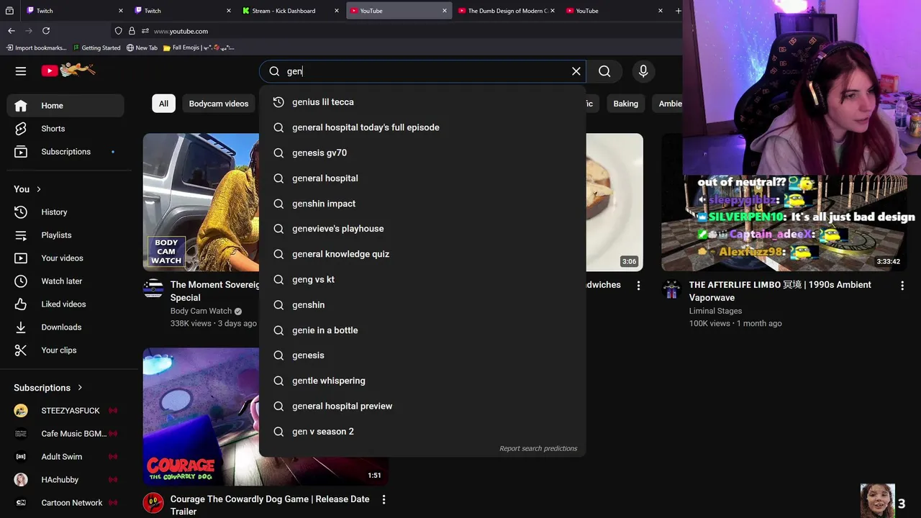The image size is (921, 518).
Task: Select suggestion general hospital today's full episode
Action: [422, 127]
